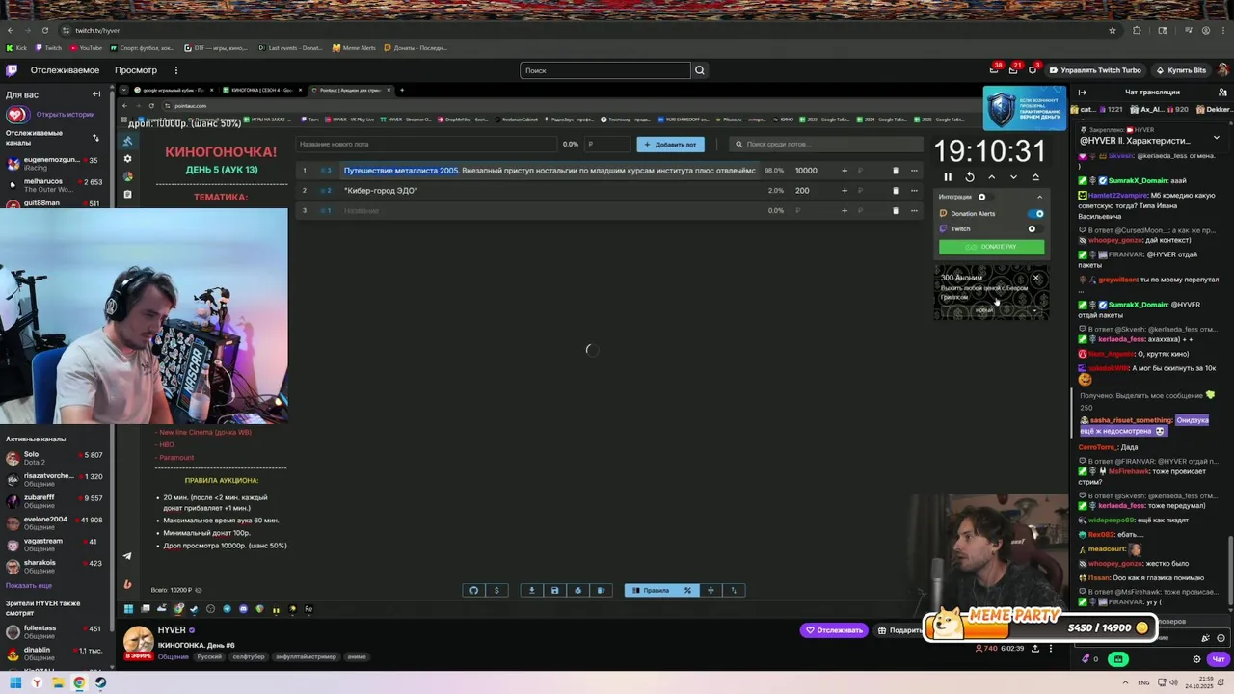Increase timer with the up chevron

991,177
